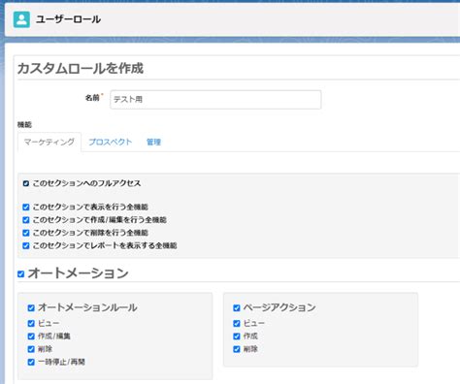Toggle このセクションでレポートを表示する全機能 checkbox

click(x=26, y=245)
